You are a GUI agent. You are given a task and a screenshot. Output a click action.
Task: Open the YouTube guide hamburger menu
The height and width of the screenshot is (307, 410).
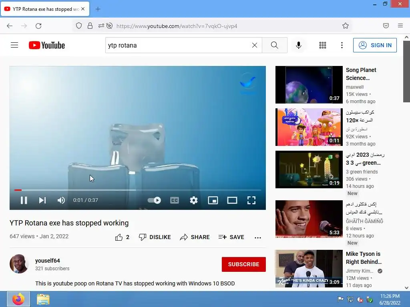click(x=14, y=45)
